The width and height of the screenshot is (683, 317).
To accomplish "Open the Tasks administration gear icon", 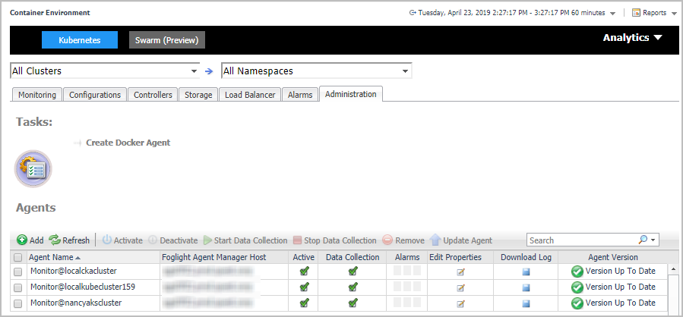I will pyautogui.click(x=33, y=168).
